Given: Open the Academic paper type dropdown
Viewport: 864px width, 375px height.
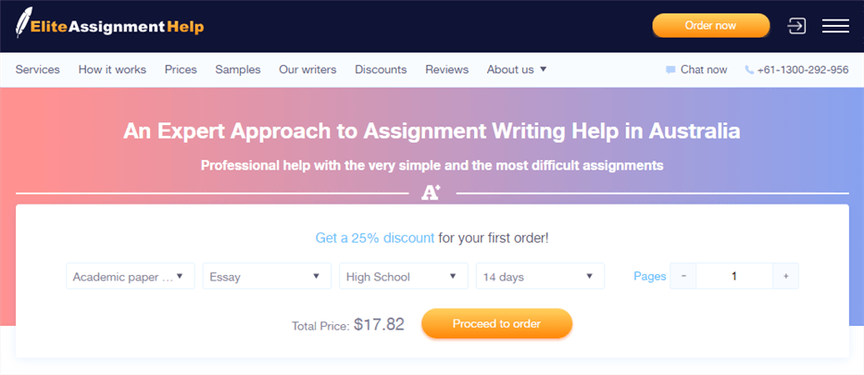Looking at the screenshot, I should (131, 276).
